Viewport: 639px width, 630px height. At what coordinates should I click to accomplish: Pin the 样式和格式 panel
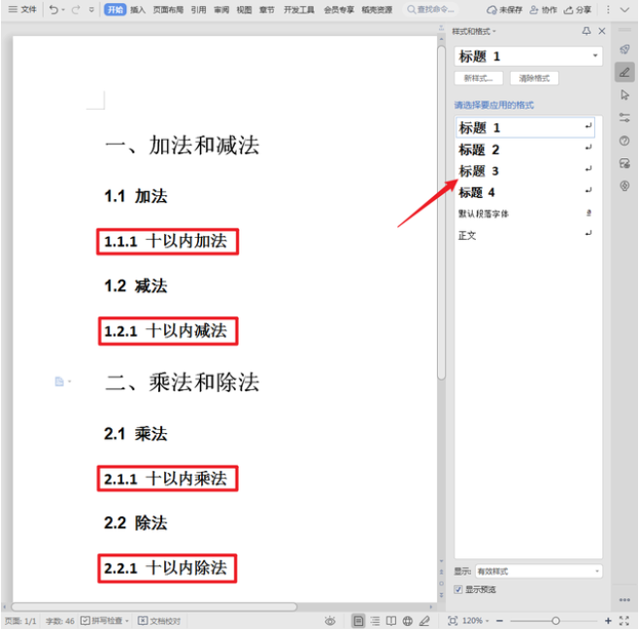pyautogui.click(x=587, y=31)
